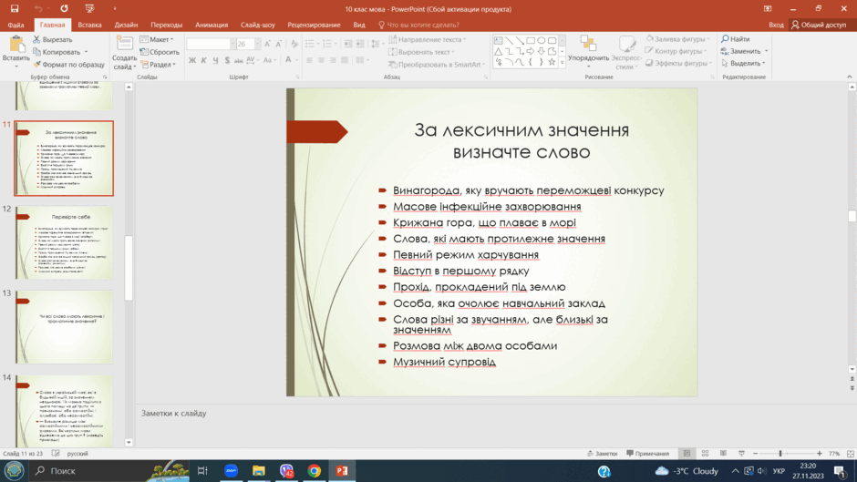Screen dimensions: 857x482
Task: Click the zoom slider handle
Action: pos(780,454)
